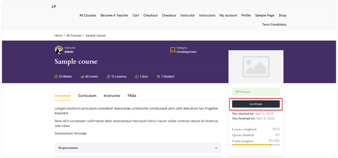
Task: Switch to the Curriculum tab
Action: coord(87,96)
